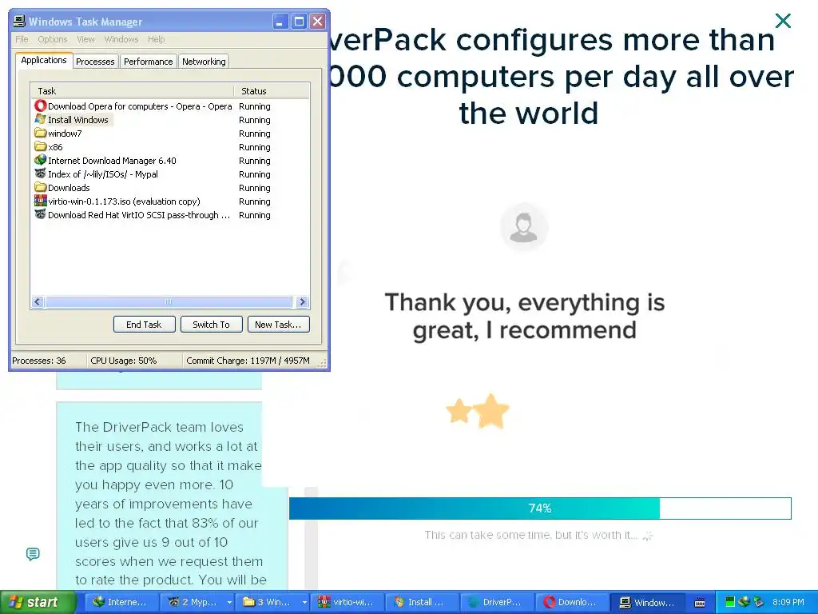Switch to the Networking tab

click(x=204, y=62)
